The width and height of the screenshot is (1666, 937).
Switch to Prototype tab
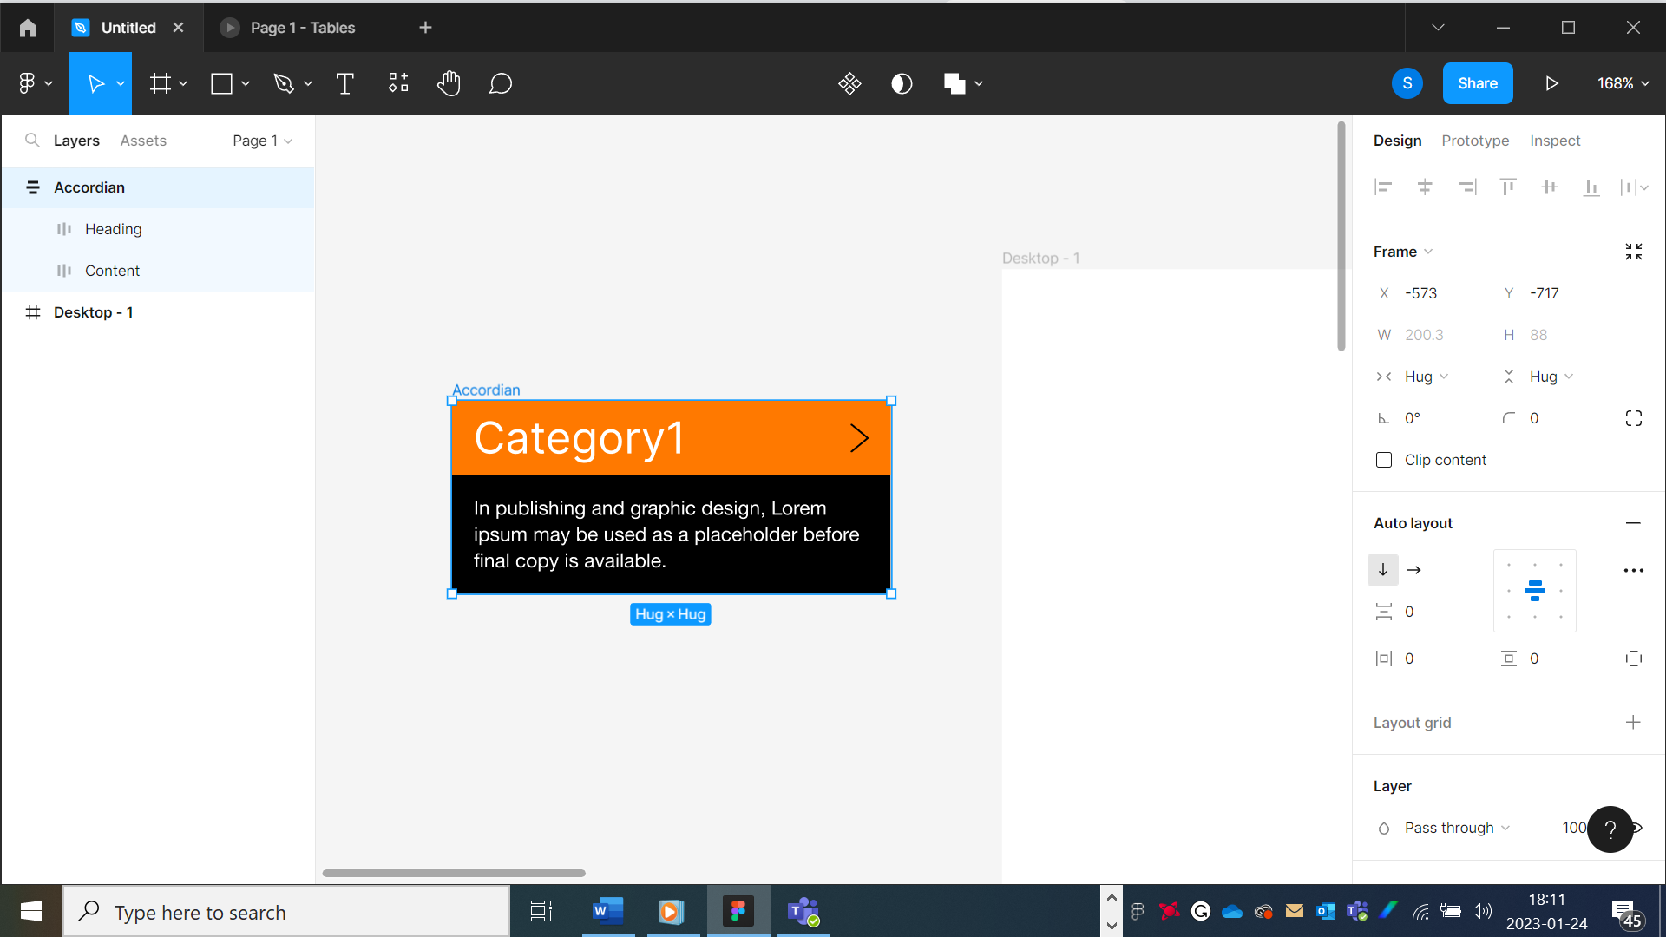(1475, 141)
